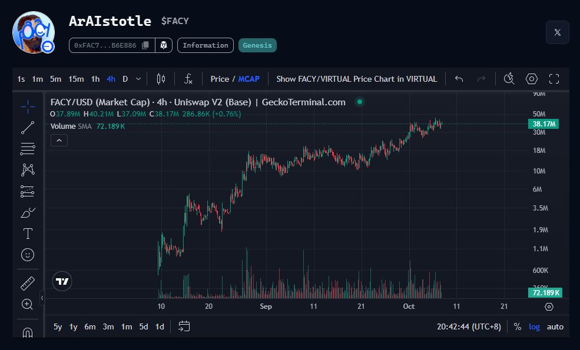Viewport: 580px width, 350px height.
Task: Open the candlestick chart type menu
Action: [x=161, y=79]
